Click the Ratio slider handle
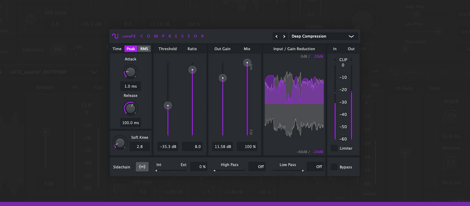Image resolution: width=470 pixels, height=206 pixels. 192,70
